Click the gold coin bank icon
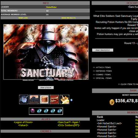This screenshot has height=138, width=138. (x=112, y=102)
